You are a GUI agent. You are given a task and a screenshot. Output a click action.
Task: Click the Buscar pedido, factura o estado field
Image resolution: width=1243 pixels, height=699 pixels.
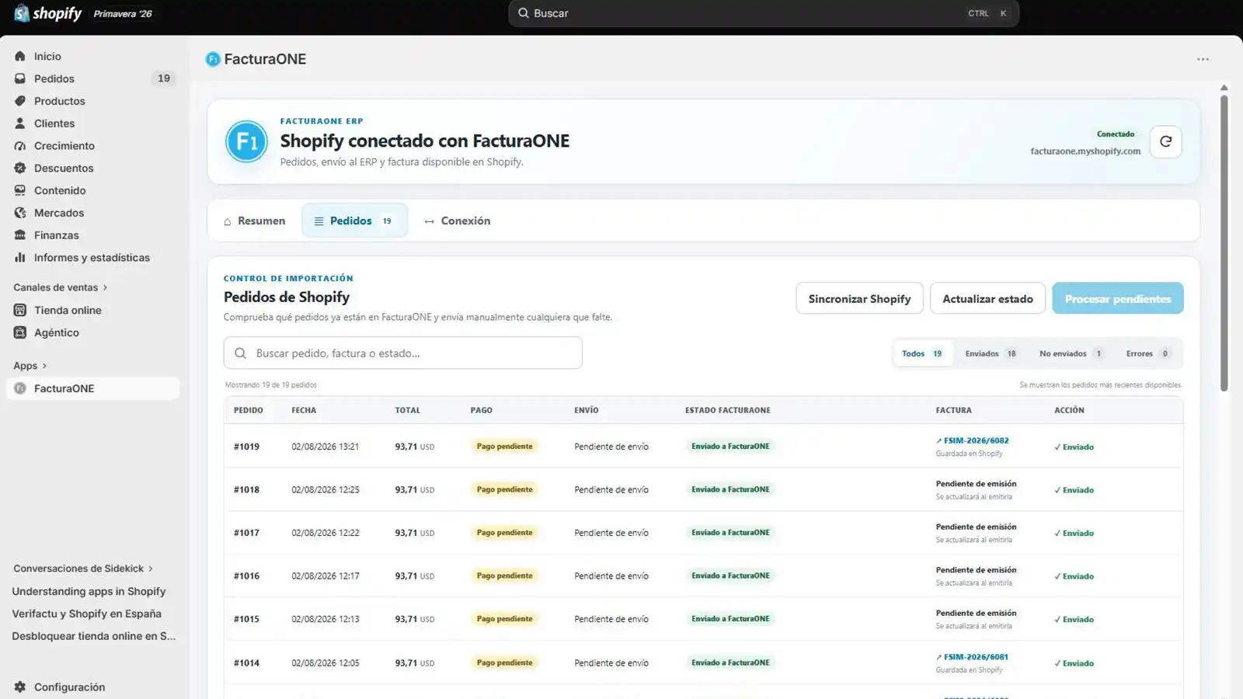(x=402, y=353)
